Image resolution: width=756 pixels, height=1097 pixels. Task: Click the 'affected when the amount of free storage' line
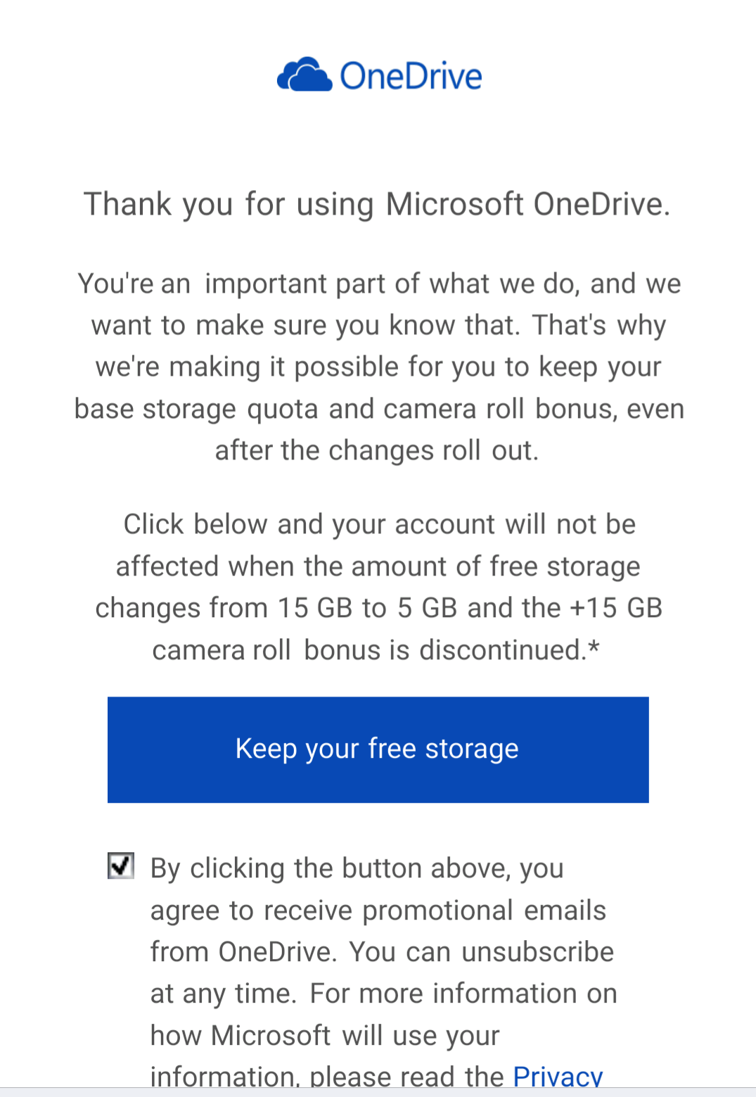point(378,566)
